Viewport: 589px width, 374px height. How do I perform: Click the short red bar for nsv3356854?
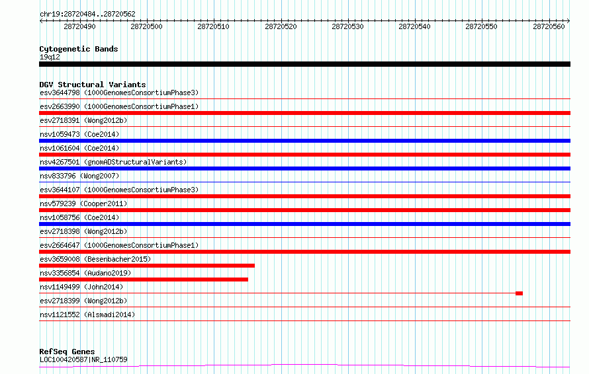[x=144, y=280]
